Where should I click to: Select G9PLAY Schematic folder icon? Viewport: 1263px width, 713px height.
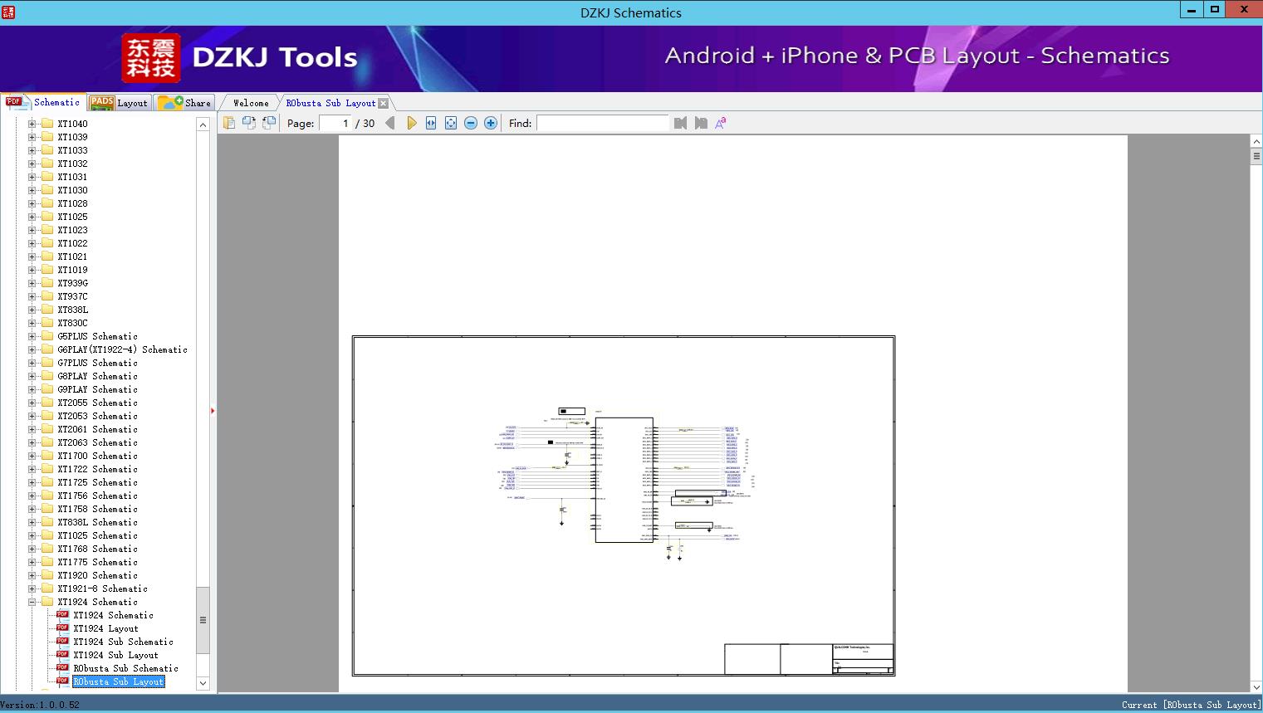coord(47,389)
